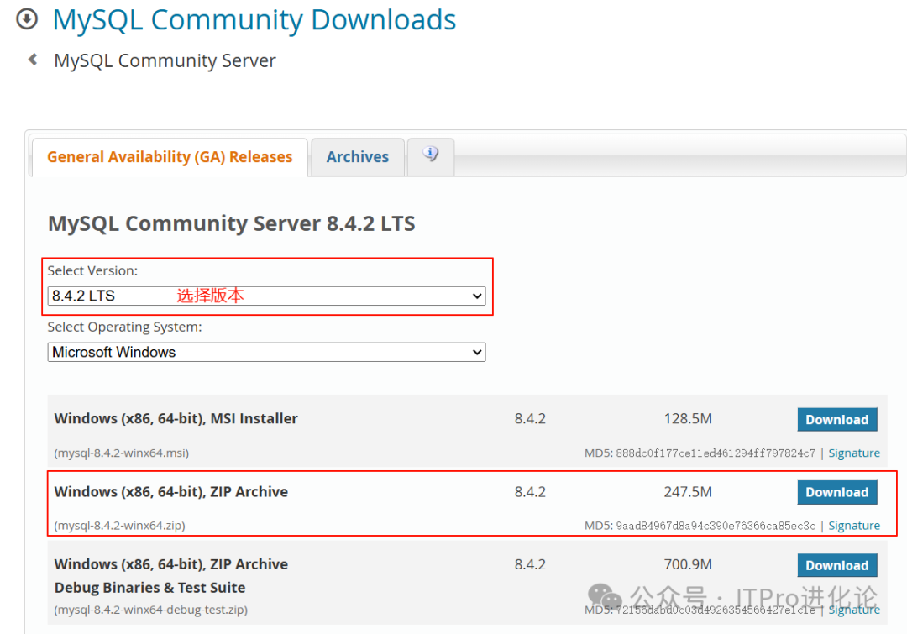
Task: Click the 128.5M size value
Action: [688, 418]
